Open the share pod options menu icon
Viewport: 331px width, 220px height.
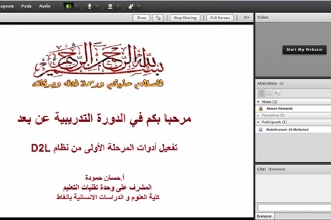(x=246, y=17)
